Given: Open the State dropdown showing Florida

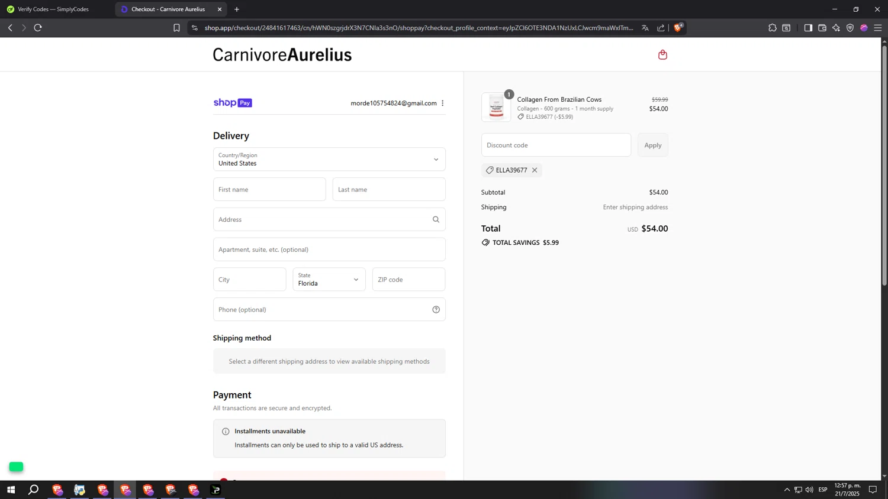Looking at the screenshot, I should coord(329,279).
